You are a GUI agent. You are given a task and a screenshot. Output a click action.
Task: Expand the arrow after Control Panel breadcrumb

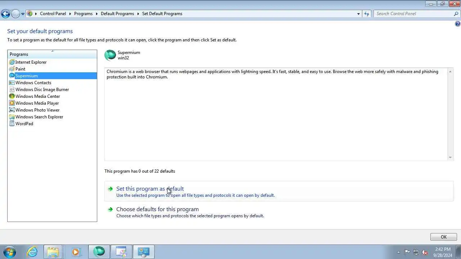pos(70,14)
